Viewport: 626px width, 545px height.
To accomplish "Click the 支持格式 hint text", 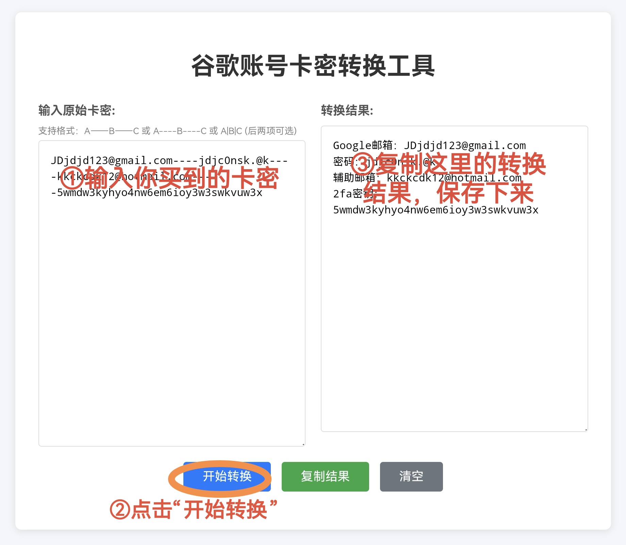I will point(167,131).
